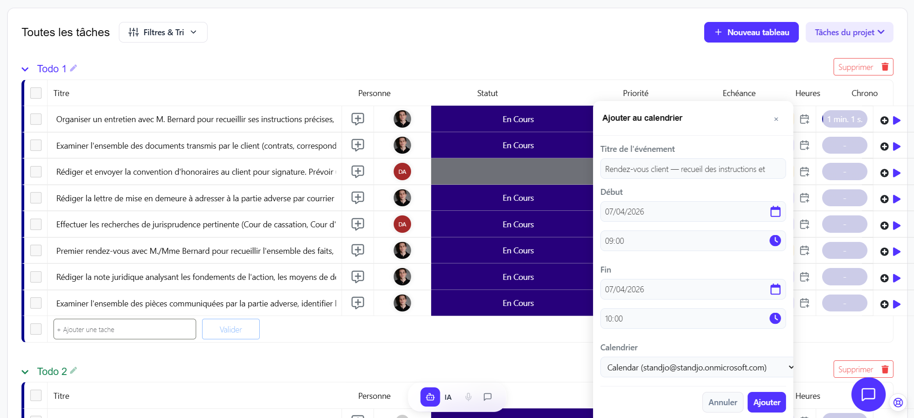Open the time picker for Fin time 10:00
The image size is (914, 418).
(x=775, y=318)
